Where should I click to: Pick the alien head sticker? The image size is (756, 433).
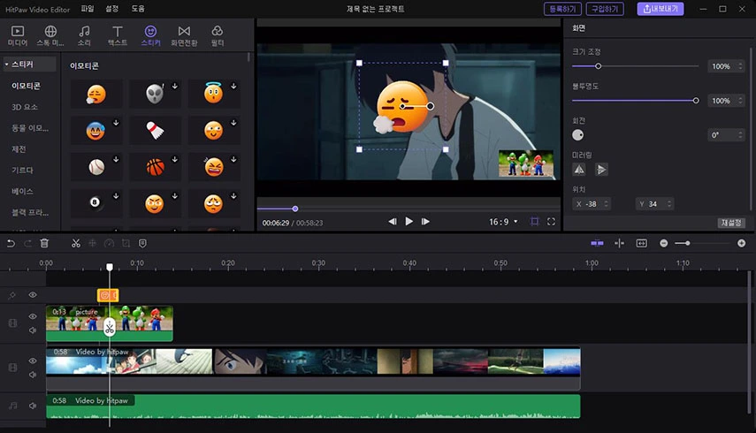pos(154,94)
